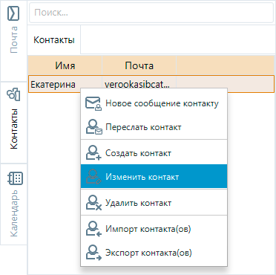
Task: Choose "Новое сообщение контакту" from context menu
Action: point(154,103)
